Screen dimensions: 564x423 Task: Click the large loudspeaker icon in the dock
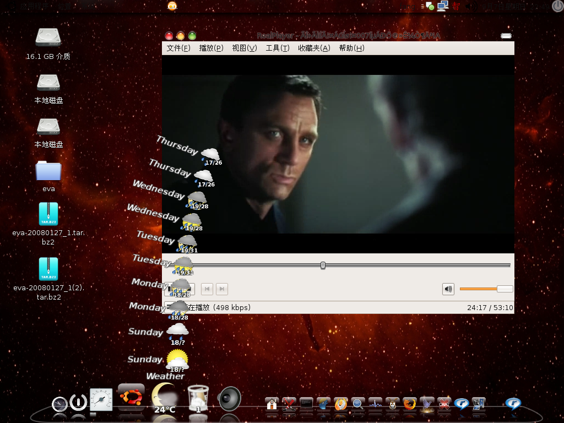[229, 399]
